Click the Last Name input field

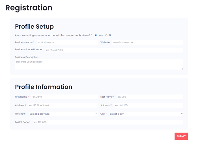pyautogui.click(x=150, y=97)
